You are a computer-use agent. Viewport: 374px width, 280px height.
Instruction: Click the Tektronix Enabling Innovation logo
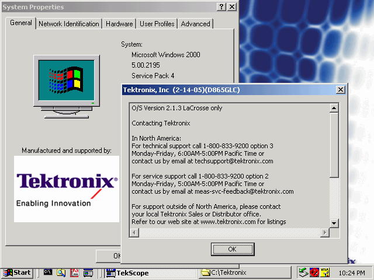67,189
